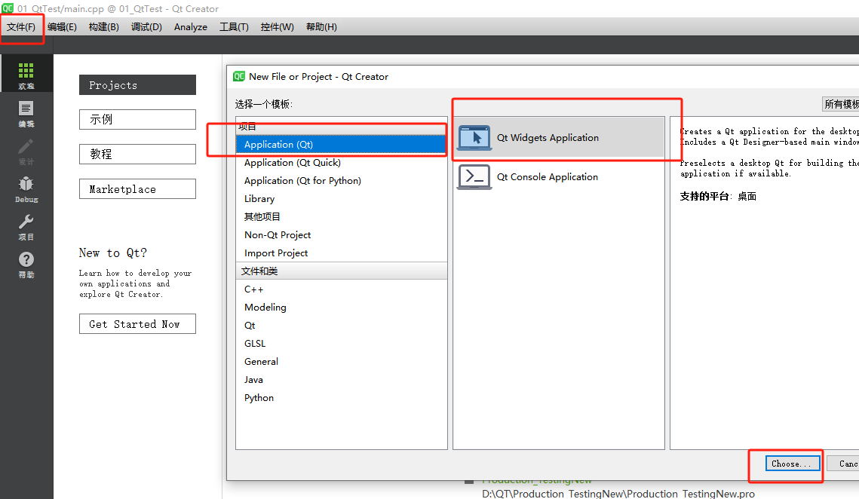Select the 其他项目 category
859x499 pixels.
point(342,217)
